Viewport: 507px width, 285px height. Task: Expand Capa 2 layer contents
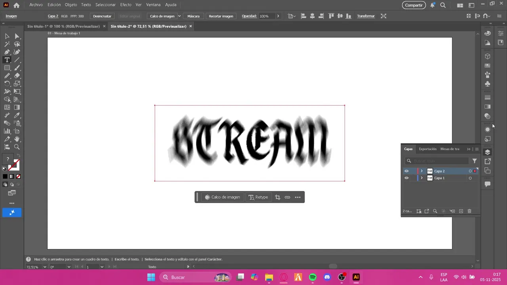[421, 171]
